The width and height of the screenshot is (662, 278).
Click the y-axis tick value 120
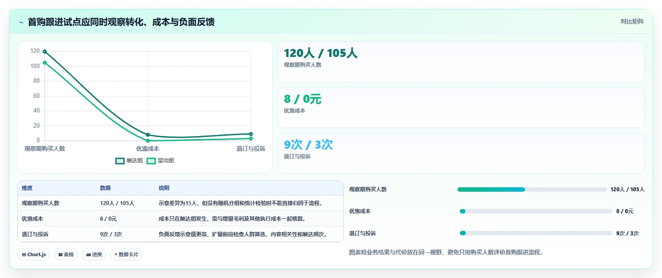pos(35,51)
